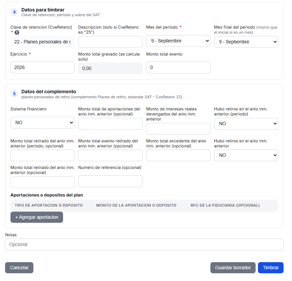Stamp the document with Timbrar

click(270, 268)
